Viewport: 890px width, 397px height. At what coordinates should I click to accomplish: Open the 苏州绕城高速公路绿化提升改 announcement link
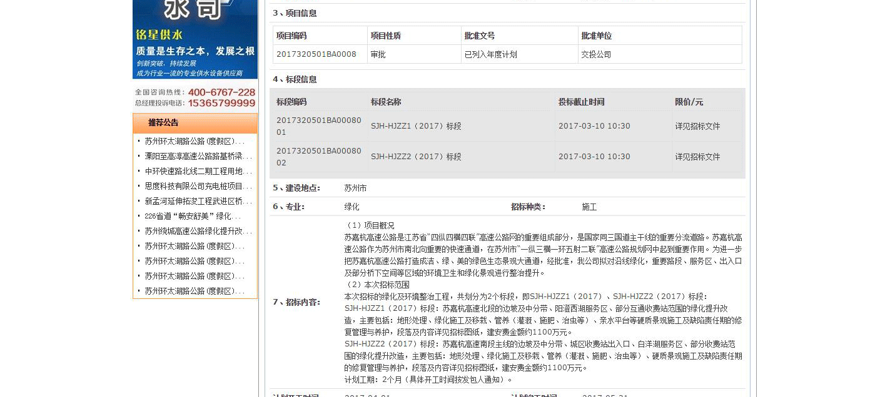pyautogui.click(x=198, y=231)
